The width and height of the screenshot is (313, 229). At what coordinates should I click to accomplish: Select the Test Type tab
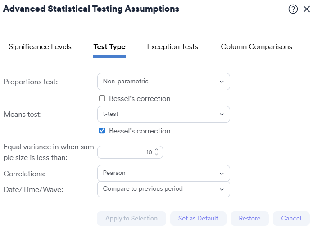pyautogui.click(x=109, y=47)
